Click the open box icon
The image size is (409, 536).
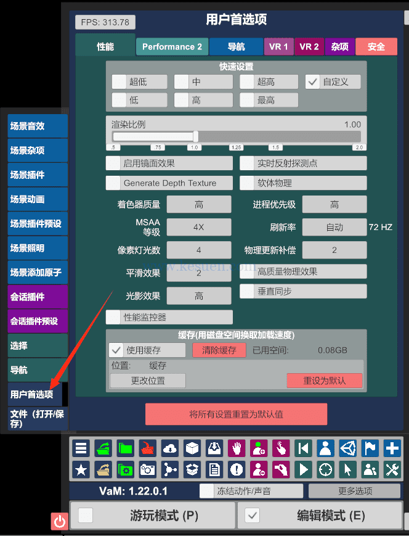[192, 469]
